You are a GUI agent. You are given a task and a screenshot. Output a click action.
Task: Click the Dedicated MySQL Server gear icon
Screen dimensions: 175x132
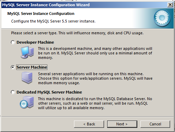click(27, 102)
